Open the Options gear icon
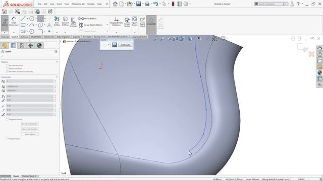Viewport: 323px width, 181px height. pyautogui.click(x=186, y=4)
